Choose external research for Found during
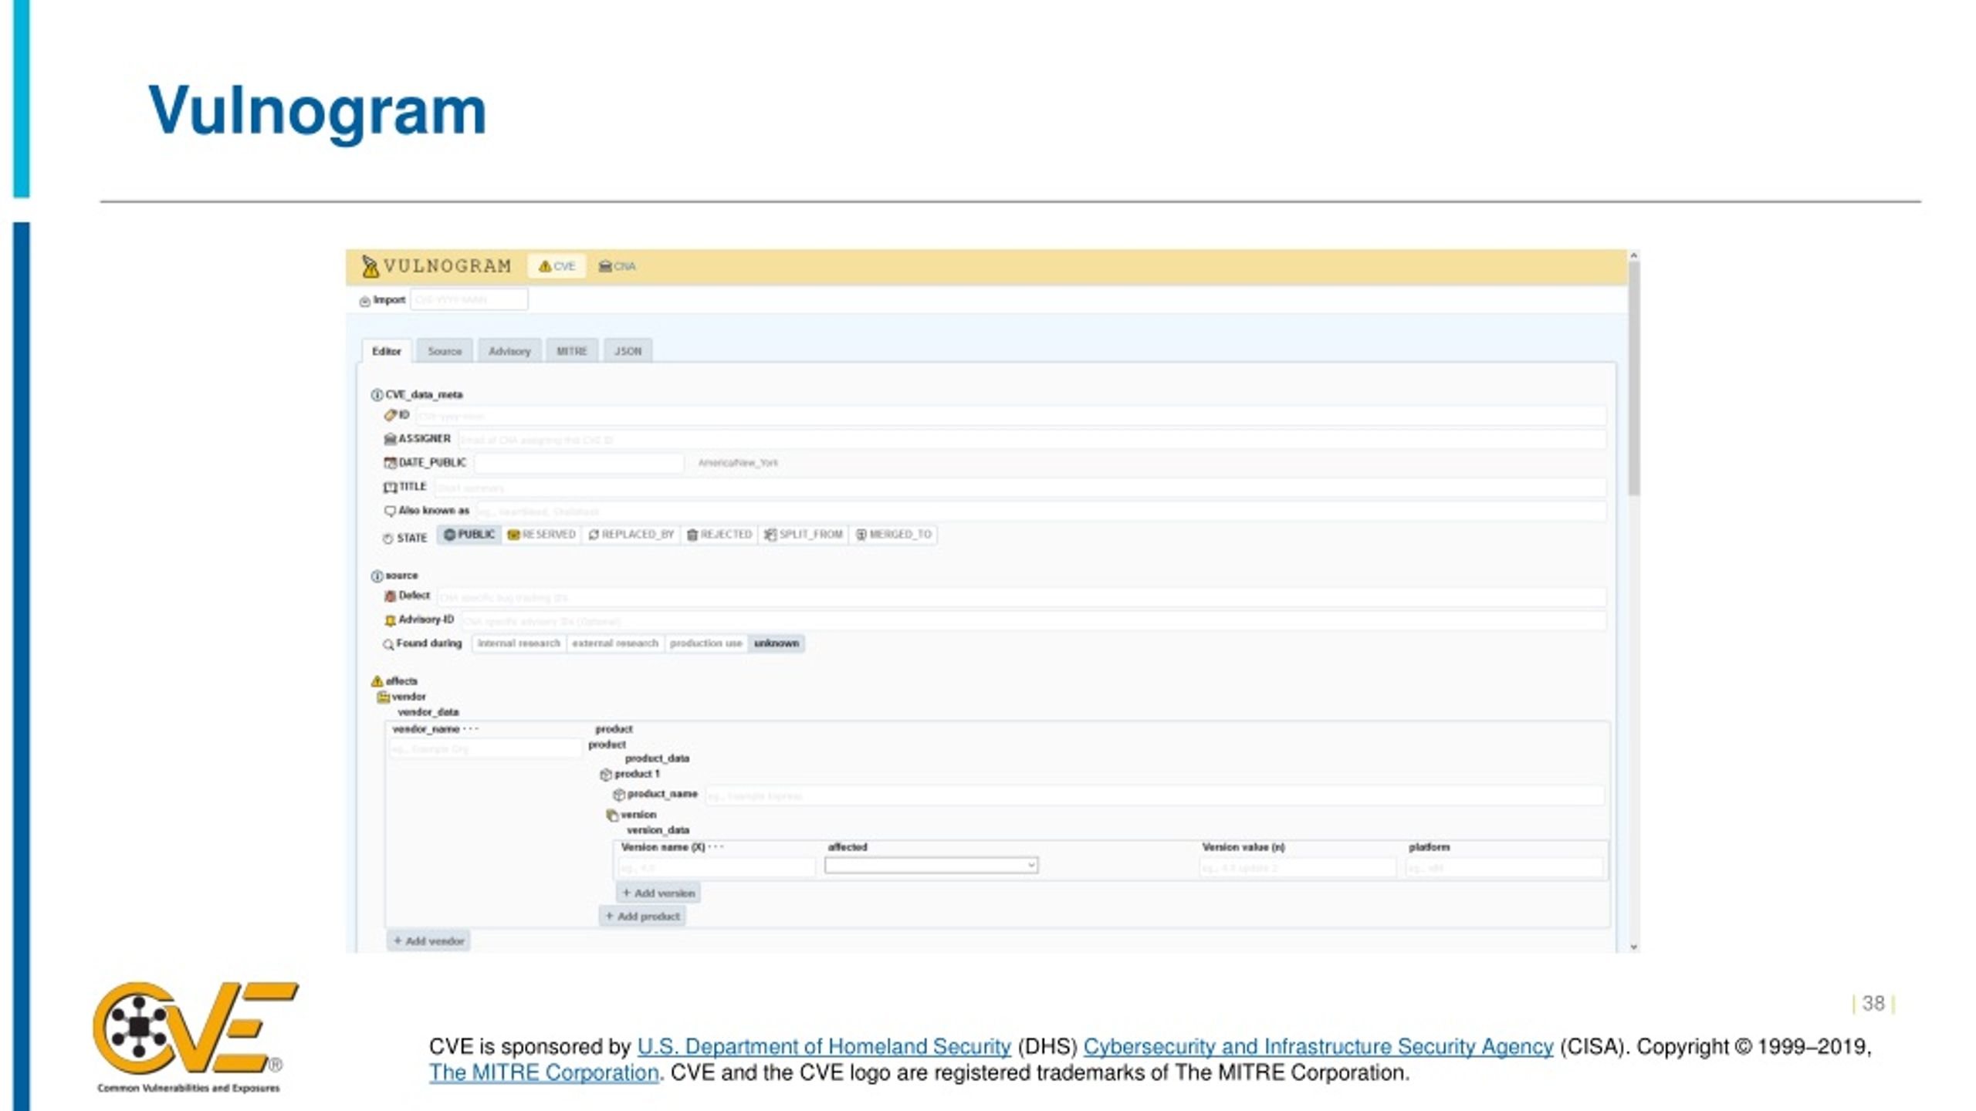Image resolution: width=1976 pixels, height=1111 pixels. tap(615, 643)
